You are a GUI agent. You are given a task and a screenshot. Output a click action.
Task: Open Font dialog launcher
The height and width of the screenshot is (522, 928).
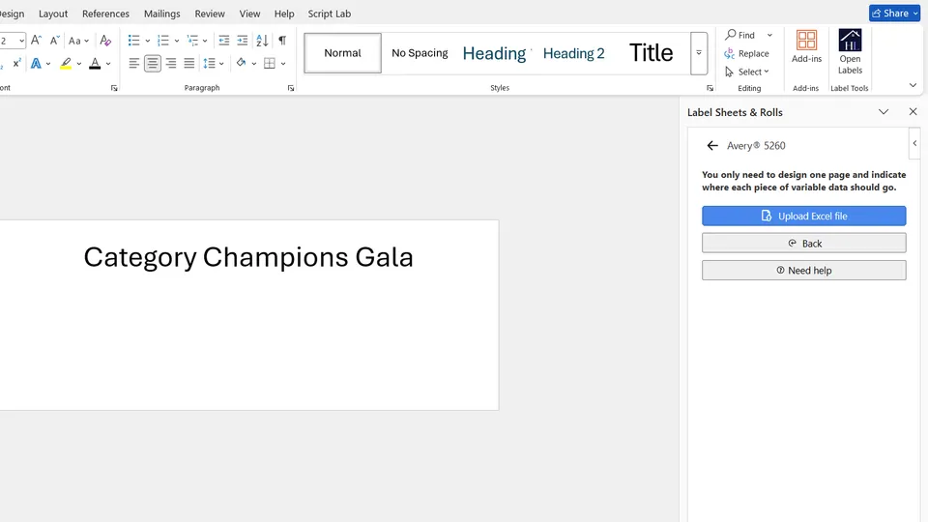click(114, 88)
